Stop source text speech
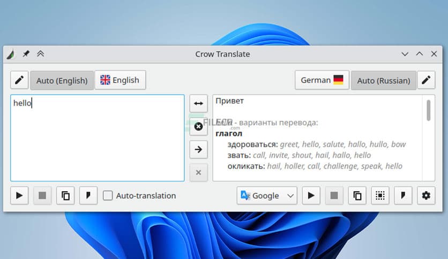Viewport: 448px width, 259px height. tap(42, 195)
